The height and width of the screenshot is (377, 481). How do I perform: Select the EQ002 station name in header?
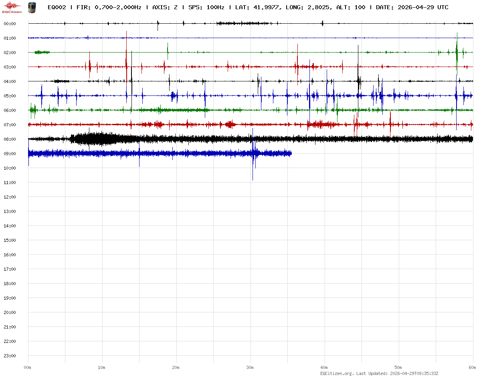(x=57, y=7)
